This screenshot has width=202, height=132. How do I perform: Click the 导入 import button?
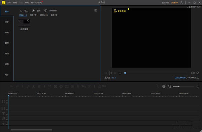pos(24,11)
